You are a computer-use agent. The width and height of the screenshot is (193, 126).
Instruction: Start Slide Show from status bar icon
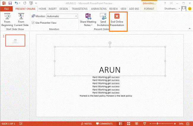145,124
